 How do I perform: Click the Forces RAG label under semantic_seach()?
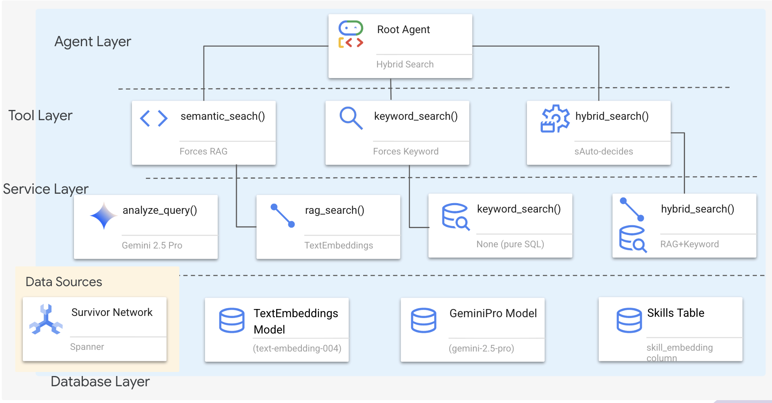point(203,151)
